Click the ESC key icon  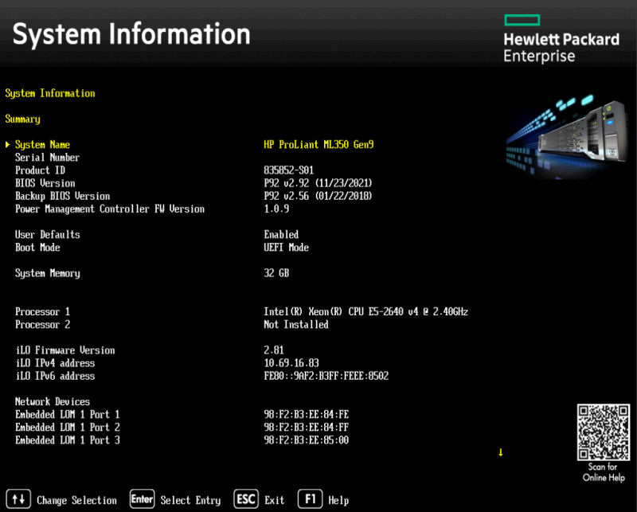tap(246, 499)
